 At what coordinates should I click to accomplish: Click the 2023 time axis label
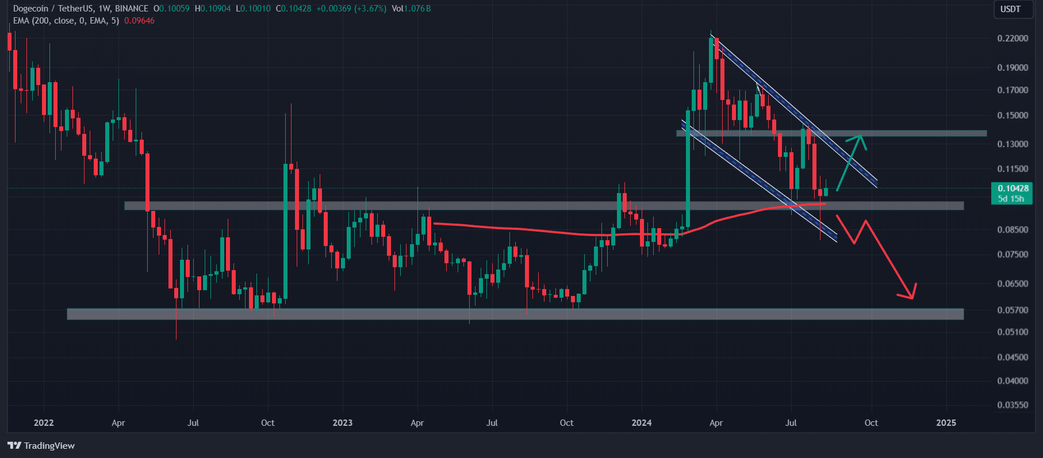point(343,423)
